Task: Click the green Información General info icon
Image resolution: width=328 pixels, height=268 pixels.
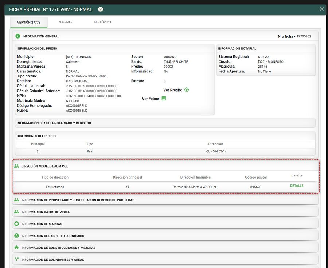Action: [18, 36]
